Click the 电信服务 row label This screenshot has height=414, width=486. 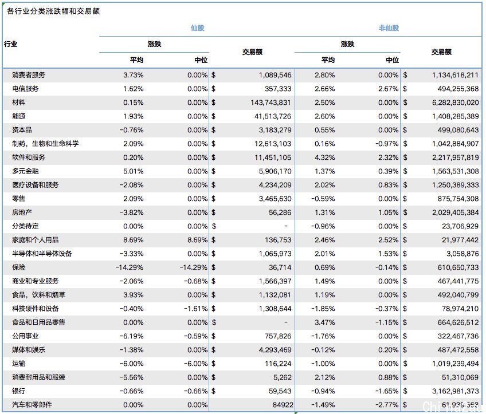(25, 89)
